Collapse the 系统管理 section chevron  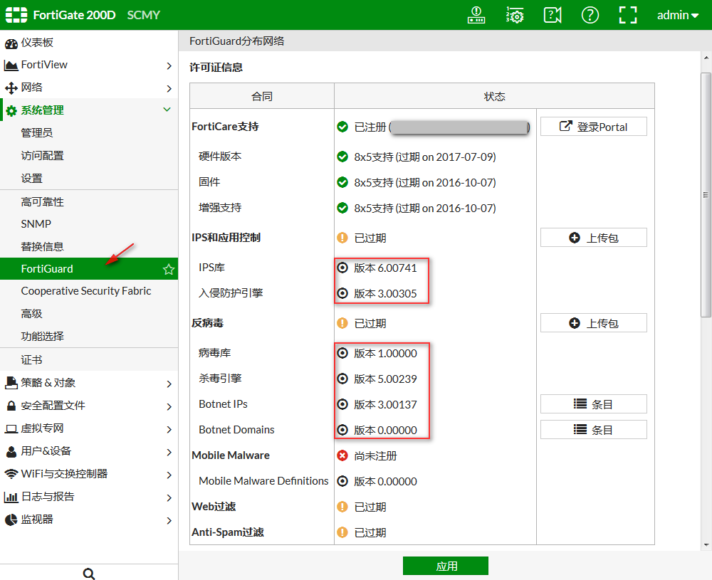[x=167, y=110]
